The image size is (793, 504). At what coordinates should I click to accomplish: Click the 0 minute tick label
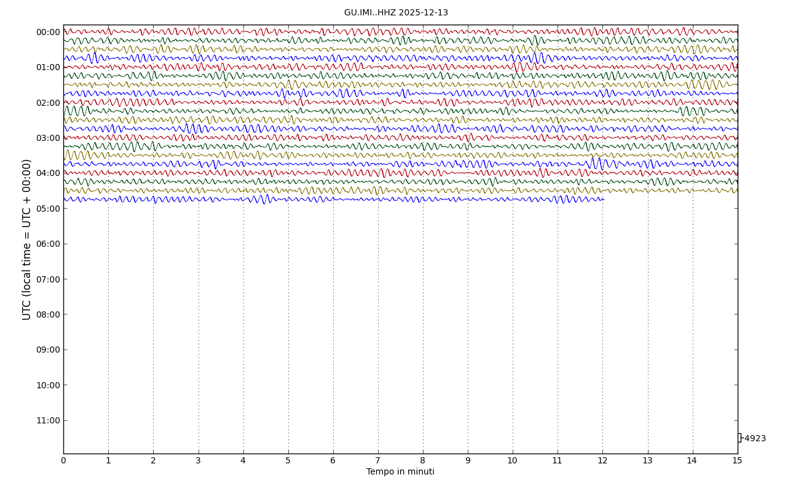coord(63,461)
